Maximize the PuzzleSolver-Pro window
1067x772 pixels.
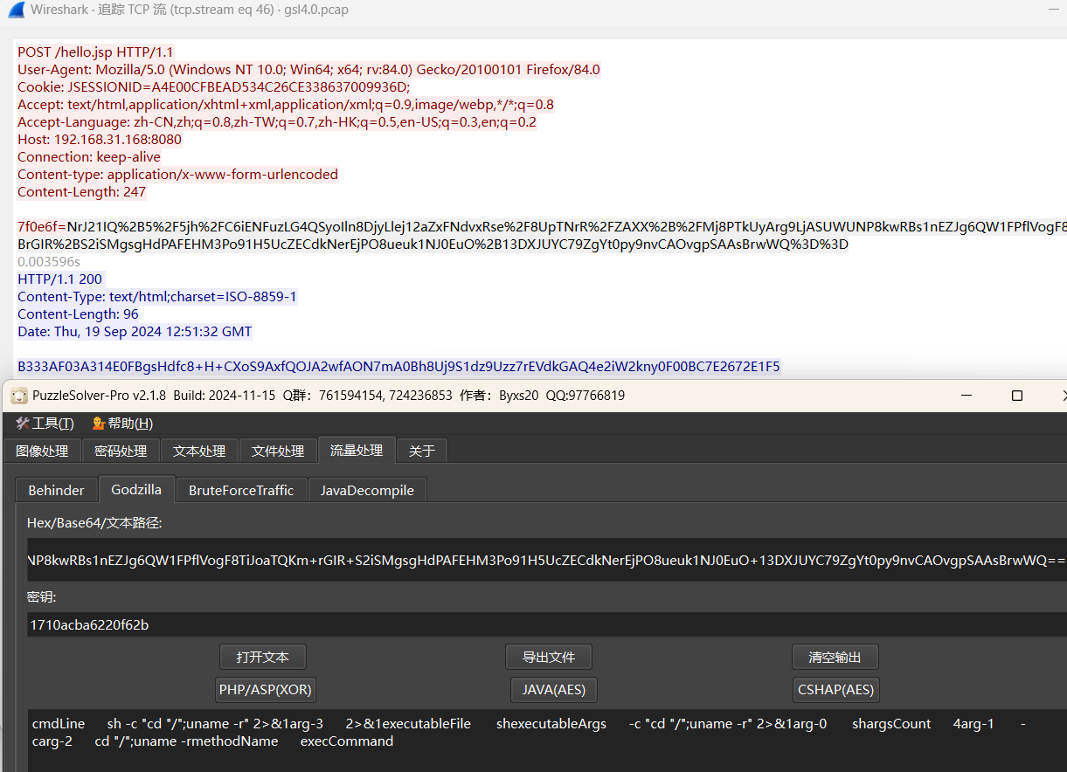pos(1017,396)
